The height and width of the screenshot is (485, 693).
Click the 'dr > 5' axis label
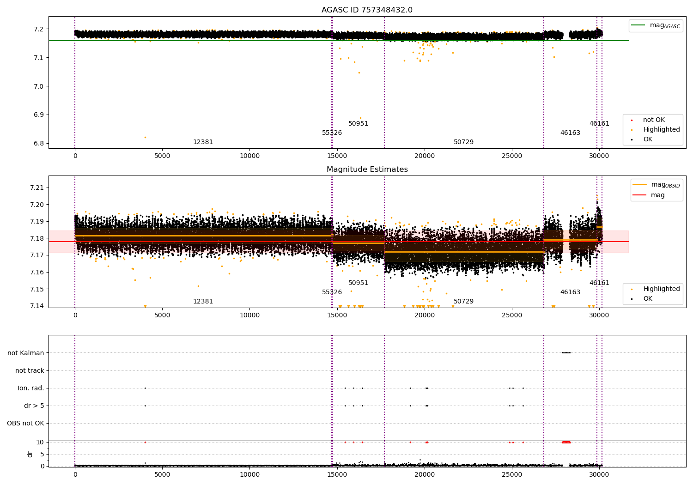(34, 406)
